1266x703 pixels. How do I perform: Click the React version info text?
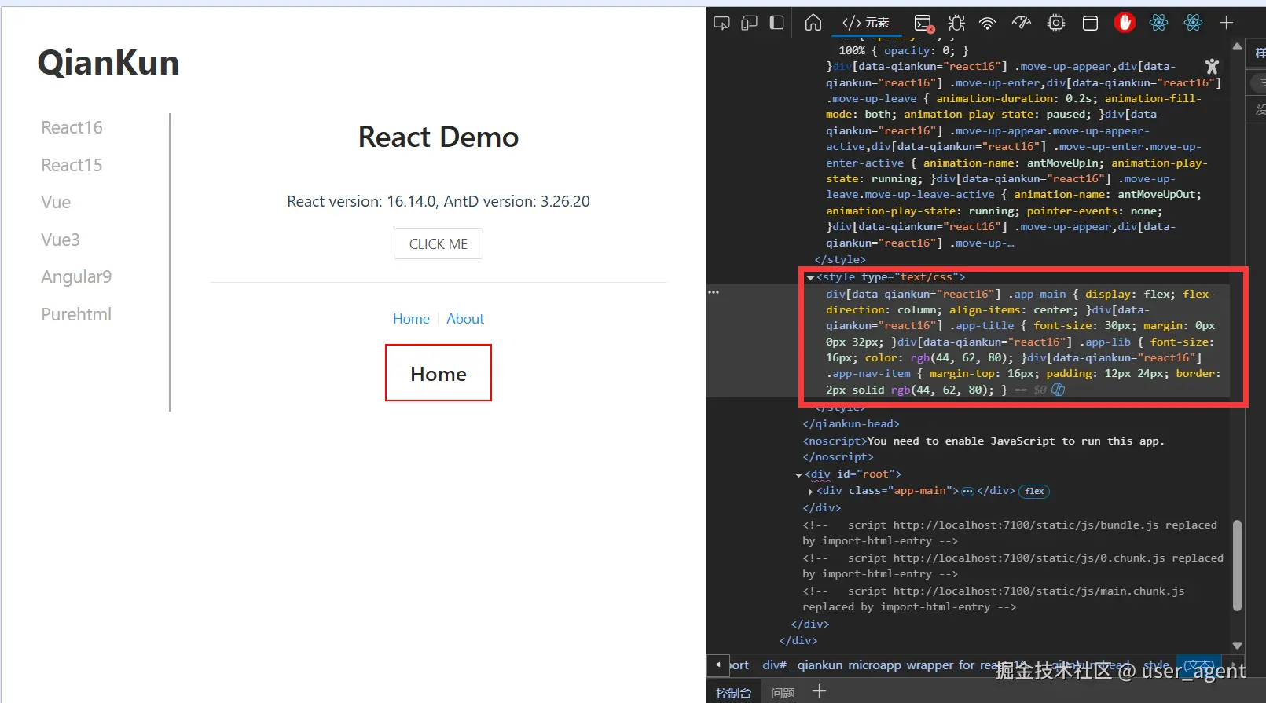point(439,201)
